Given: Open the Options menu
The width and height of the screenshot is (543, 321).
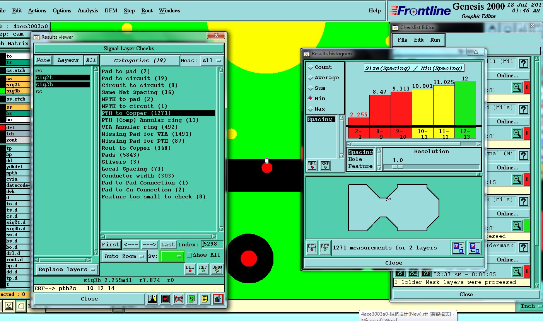Looking at the screenshot, I should pos(62,11).
